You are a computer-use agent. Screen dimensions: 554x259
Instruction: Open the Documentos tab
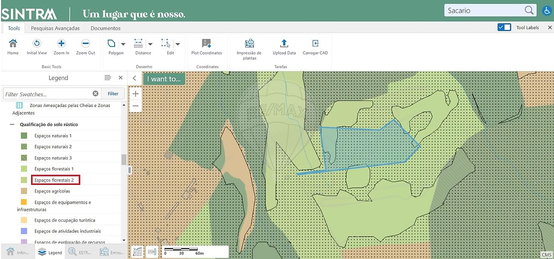coord(105,28)
